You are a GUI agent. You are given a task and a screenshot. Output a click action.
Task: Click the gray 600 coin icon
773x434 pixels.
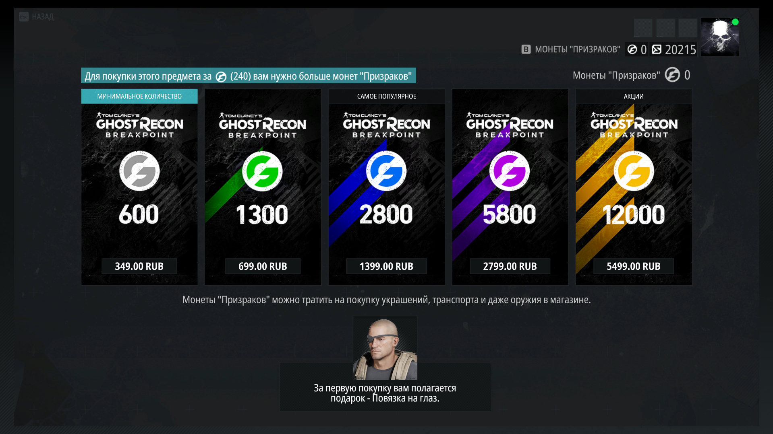click(139, 171)
